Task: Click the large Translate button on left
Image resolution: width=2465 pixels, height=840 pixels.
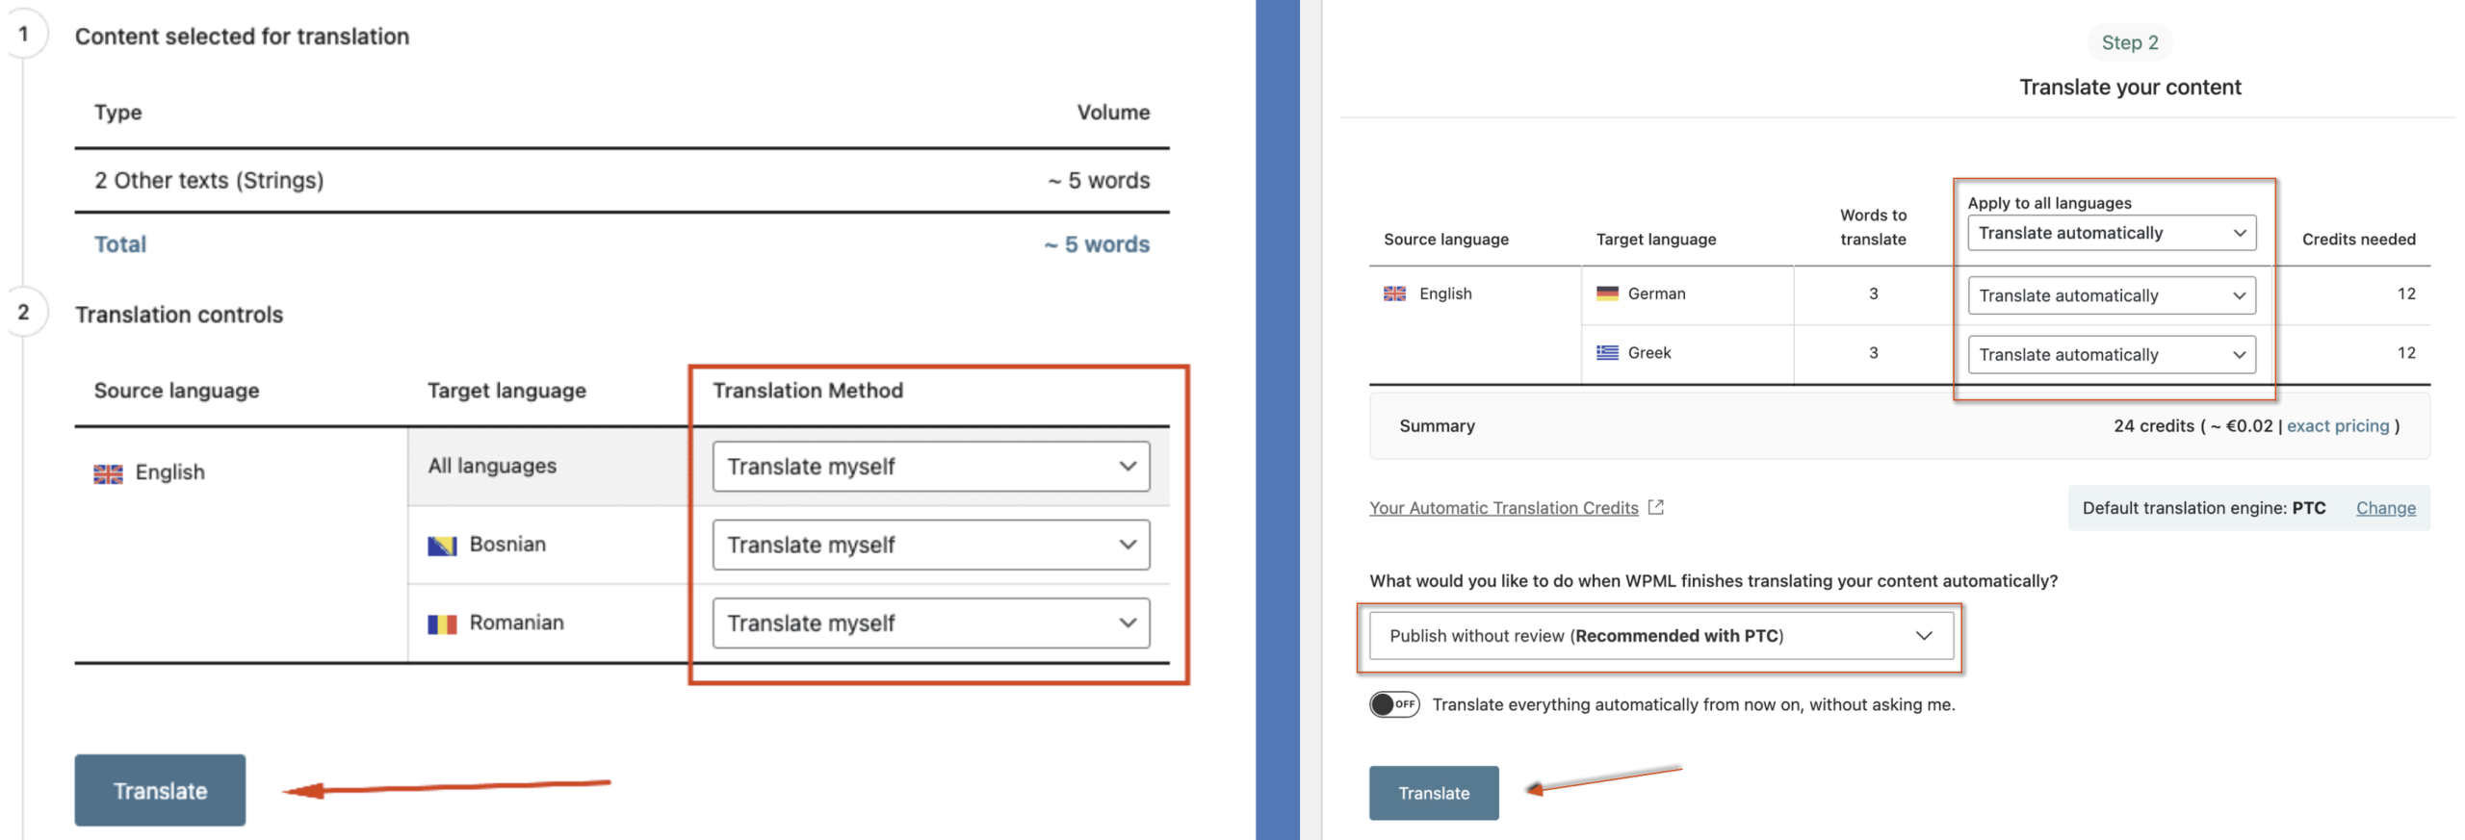Action: 160,790
